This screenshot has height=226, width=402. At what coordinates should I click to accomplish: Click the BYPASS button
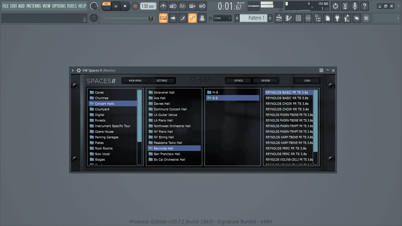[x=239, y=81]
